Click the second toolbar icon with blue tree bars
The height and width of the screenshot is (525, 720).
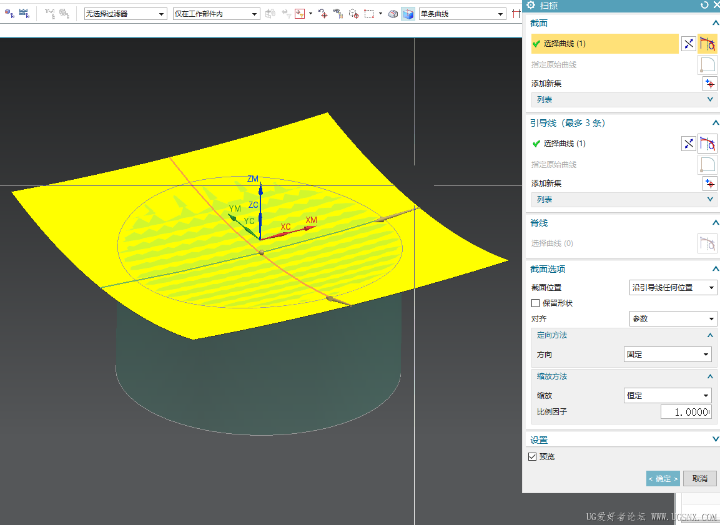pyautogui.click(x=24, y=14)
